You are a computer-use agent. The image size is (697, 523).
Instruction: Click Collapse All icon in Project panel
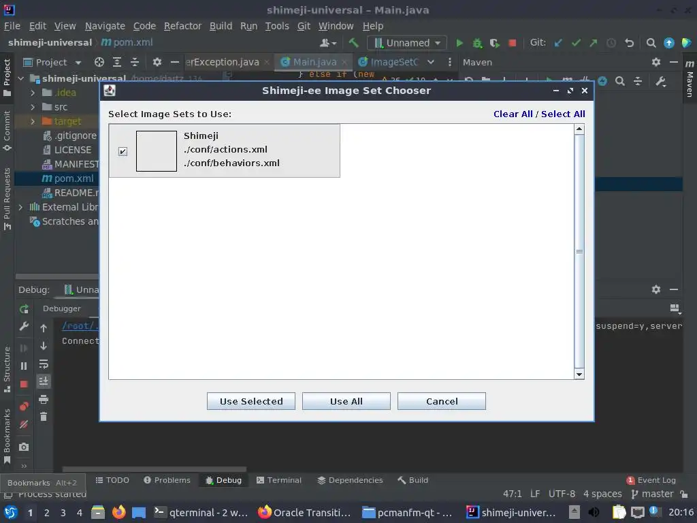(x=135, y=62)
